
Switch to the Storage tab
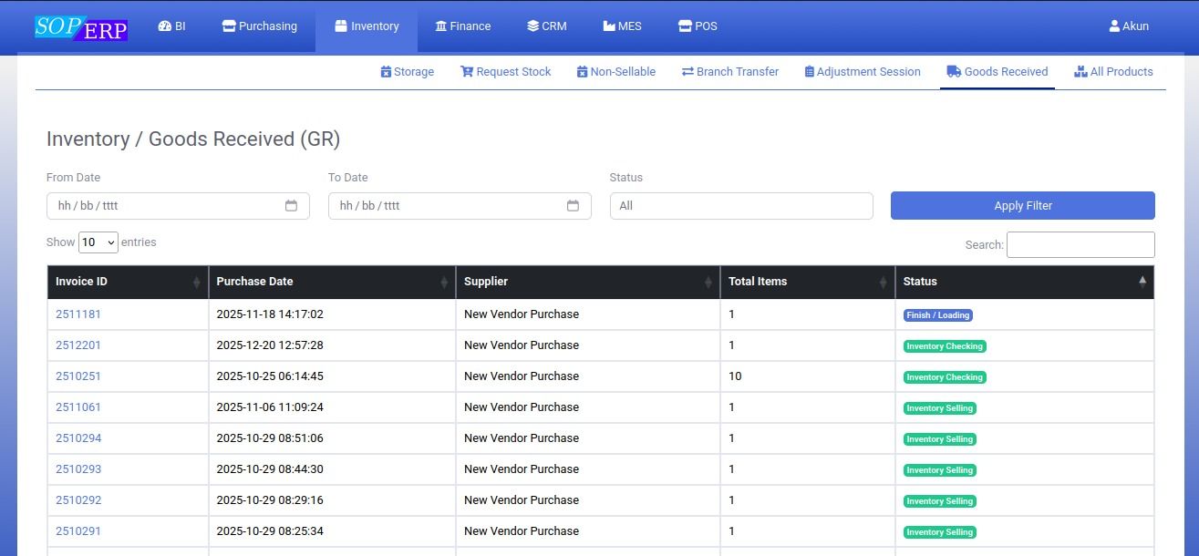(x=408, y=72)
